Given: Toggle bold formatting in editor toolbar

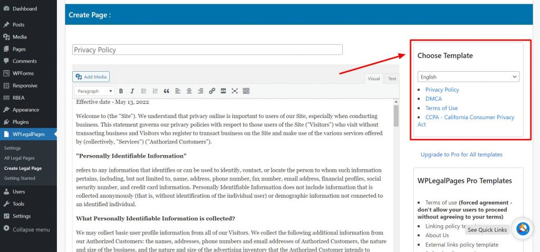Looking at the screenshot, I should (121, 91).
